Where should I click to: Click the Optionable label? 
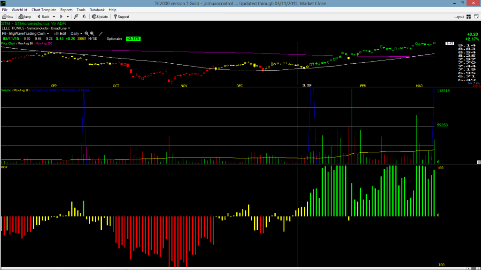(115, 39)
